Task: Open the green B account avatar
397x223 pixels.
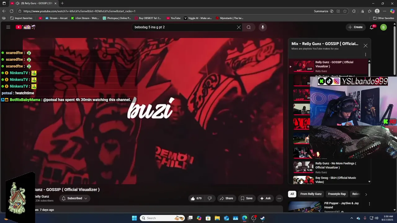Action: [x=383, y=27]
